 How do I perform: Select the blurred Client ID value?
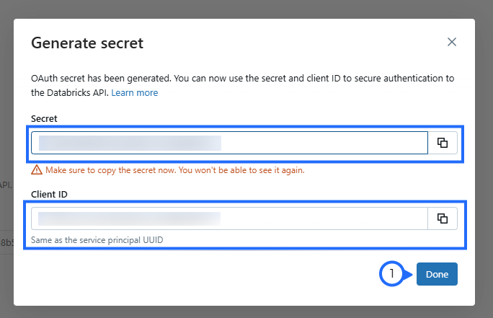point(130,218)
